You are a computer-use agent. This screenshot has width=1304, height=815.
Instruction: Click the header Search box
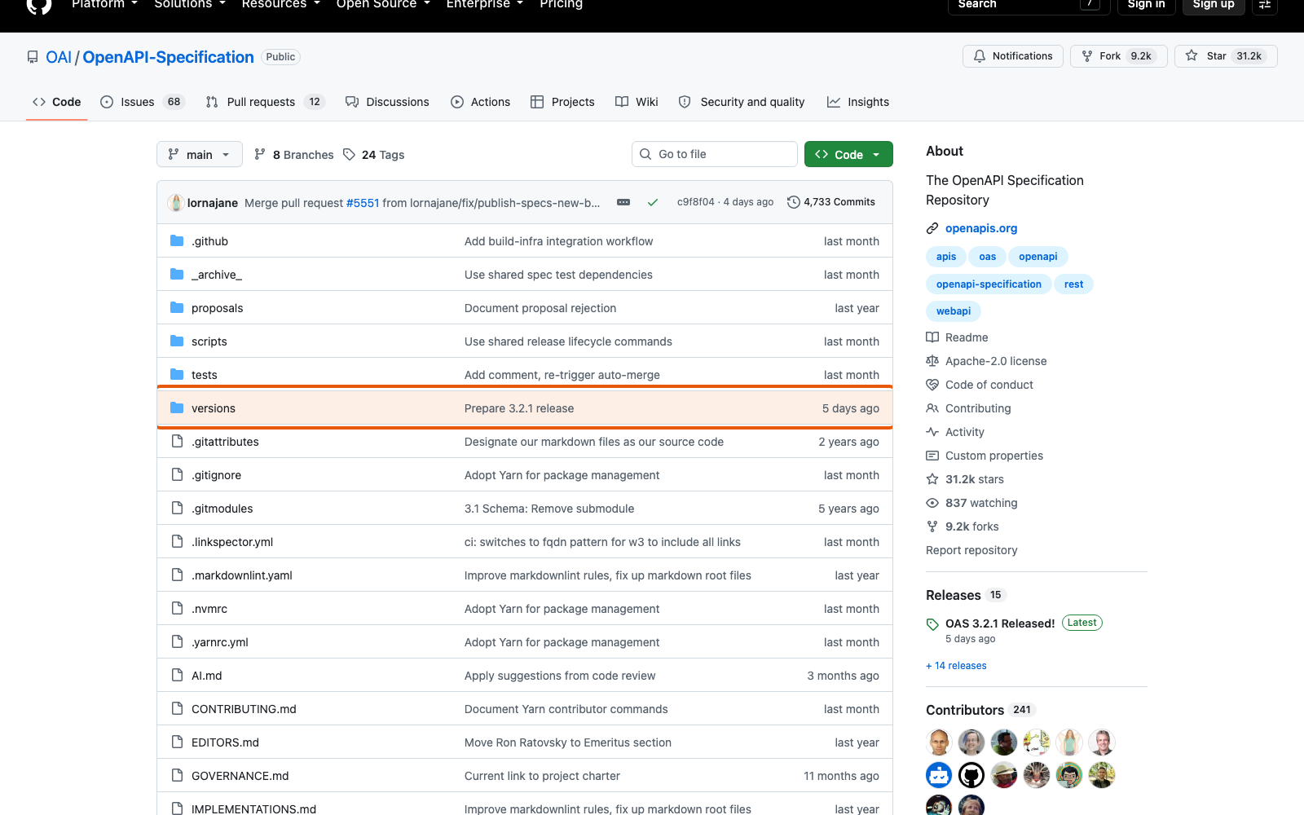tap(1029, 5)
